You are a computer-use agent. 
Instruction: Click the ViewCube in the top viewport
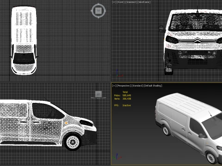click(99, 11)
